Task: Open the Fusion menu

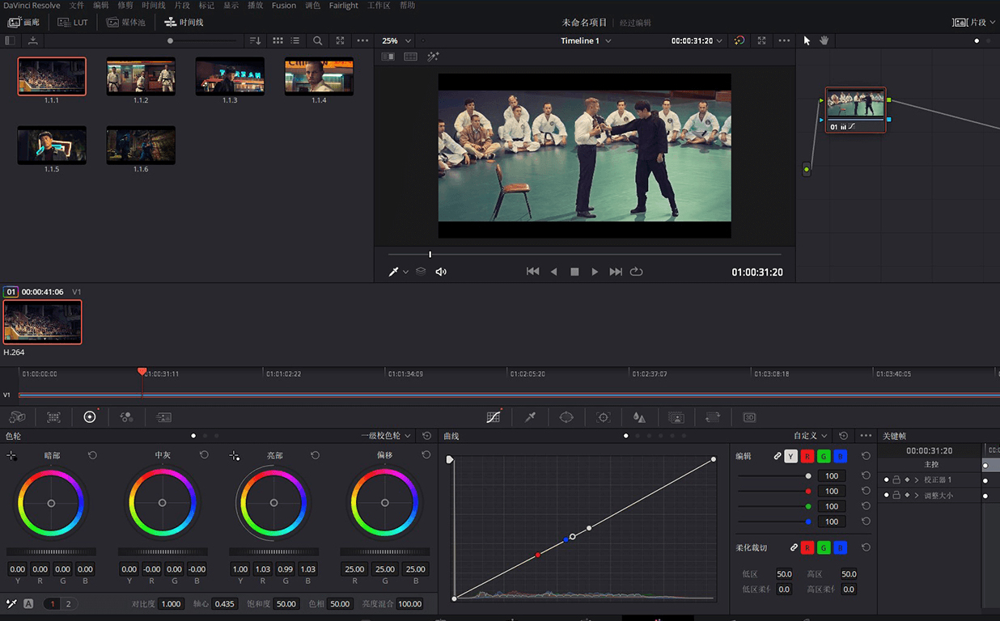Action: point(284,5)
